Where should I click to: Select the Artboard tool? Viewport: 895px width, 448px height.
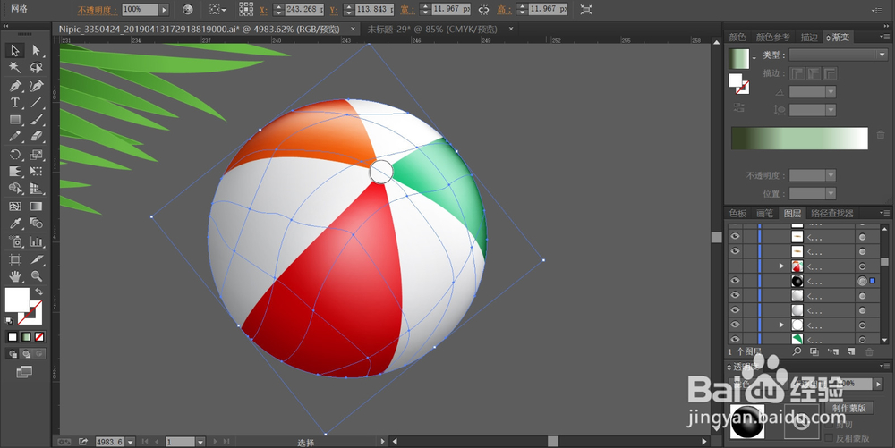15,259
